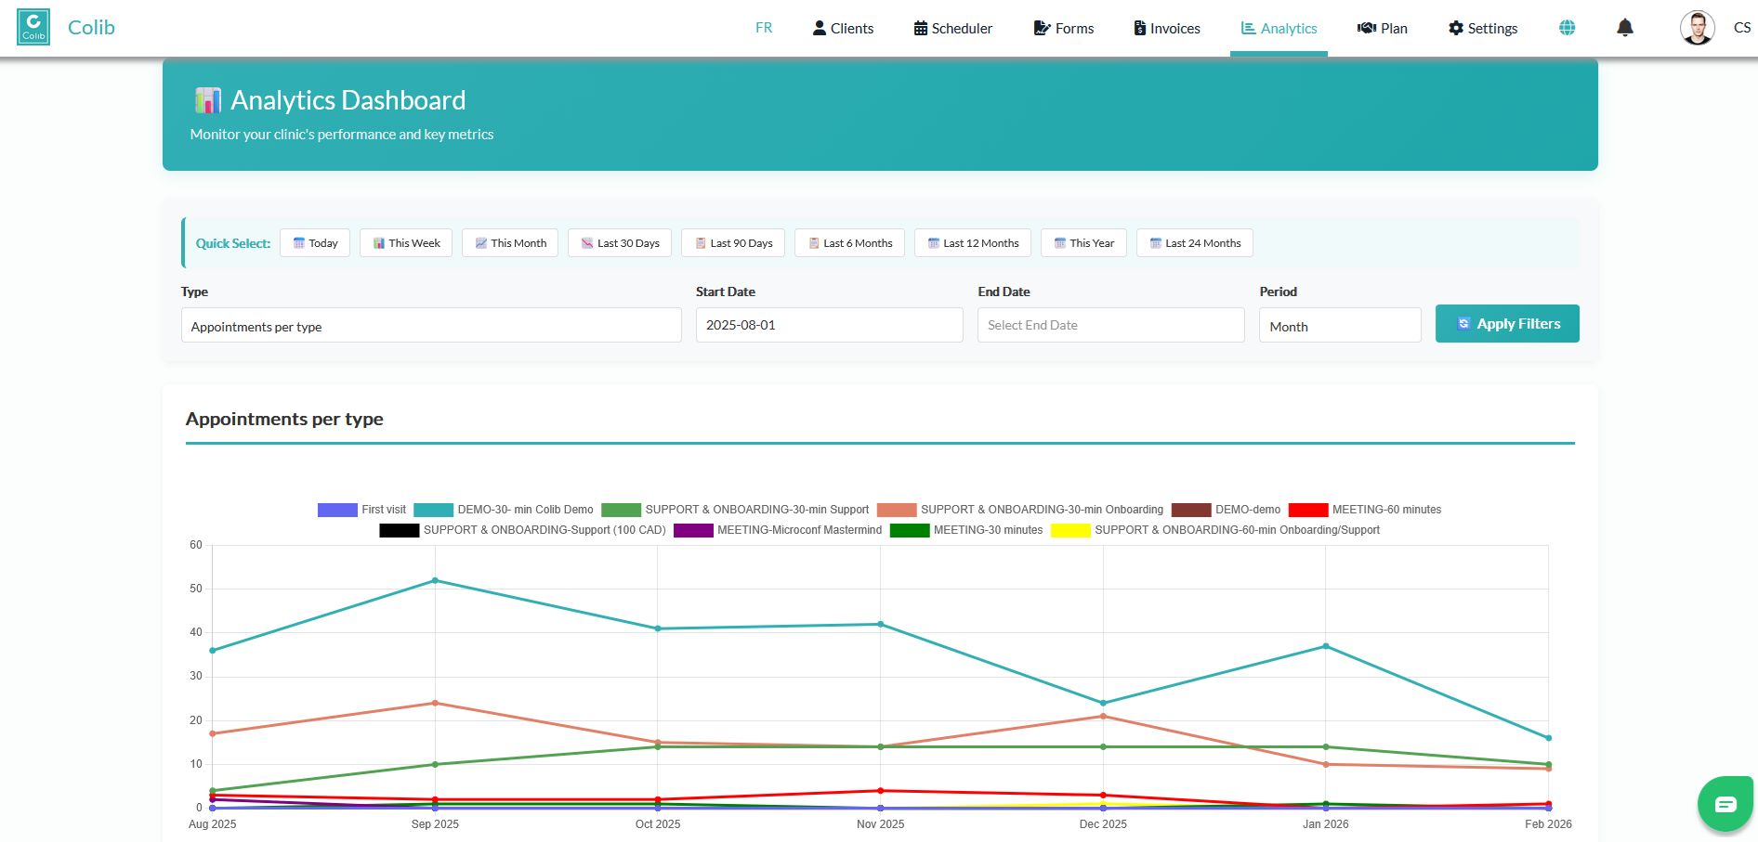The height and width of the screenshot is (842, 1758).
Task: Toggle MEETING-60 minutes legend item
Action: tap(1364, 510)
